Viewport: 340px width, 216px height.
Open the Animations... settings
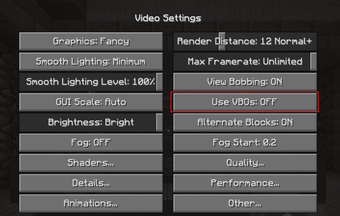[x=91, y=204]
